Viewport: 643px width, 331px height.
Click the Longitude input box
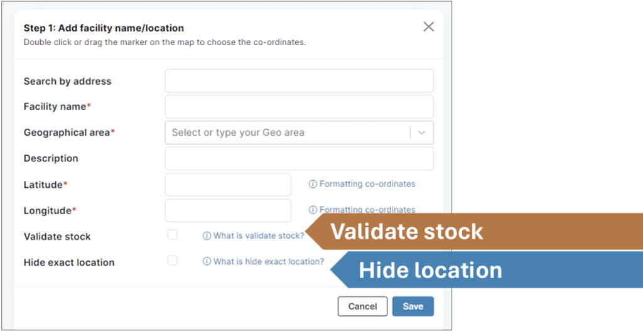228,210
